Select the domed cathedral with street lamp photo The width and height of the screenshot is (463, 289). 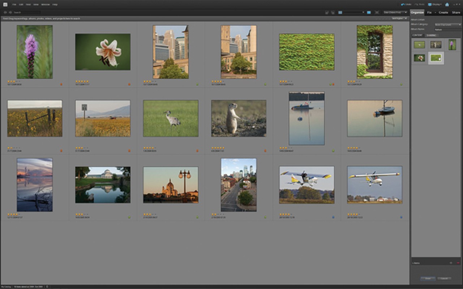[x=171, y=185]
